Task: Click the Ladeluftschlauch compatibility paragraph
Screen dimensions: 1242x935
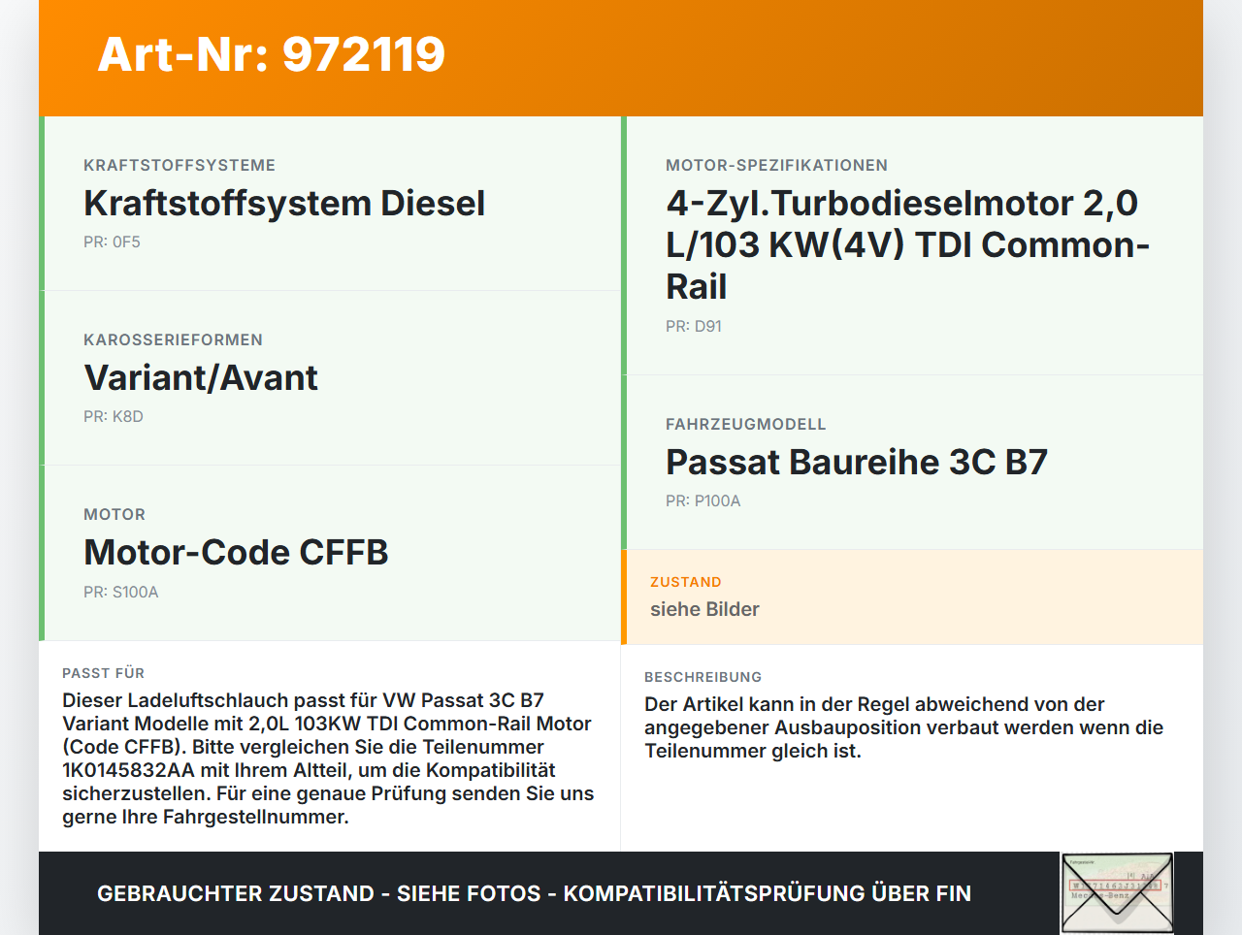Action: click(328, 758)
